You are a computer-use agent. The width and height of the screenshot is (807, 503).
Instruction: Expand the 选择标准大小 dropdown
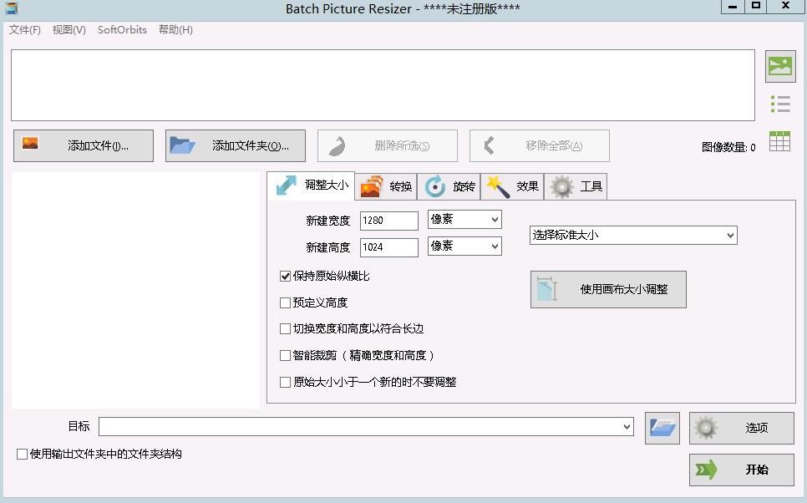[633, 236]
